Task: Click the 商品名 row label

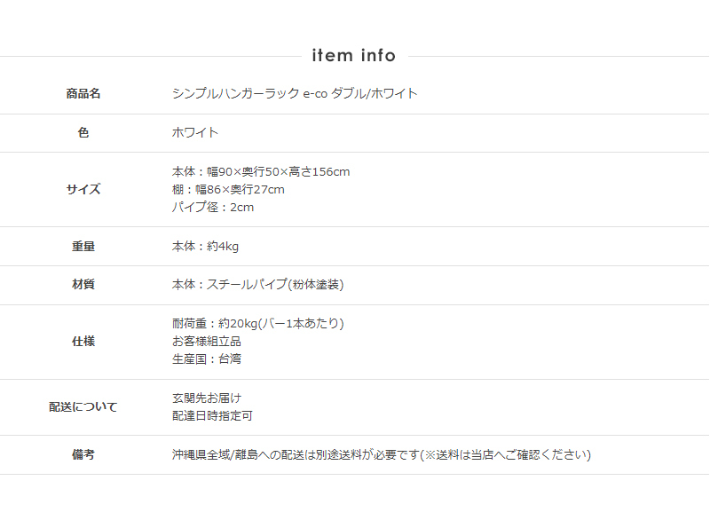Action: click(83, 94)
